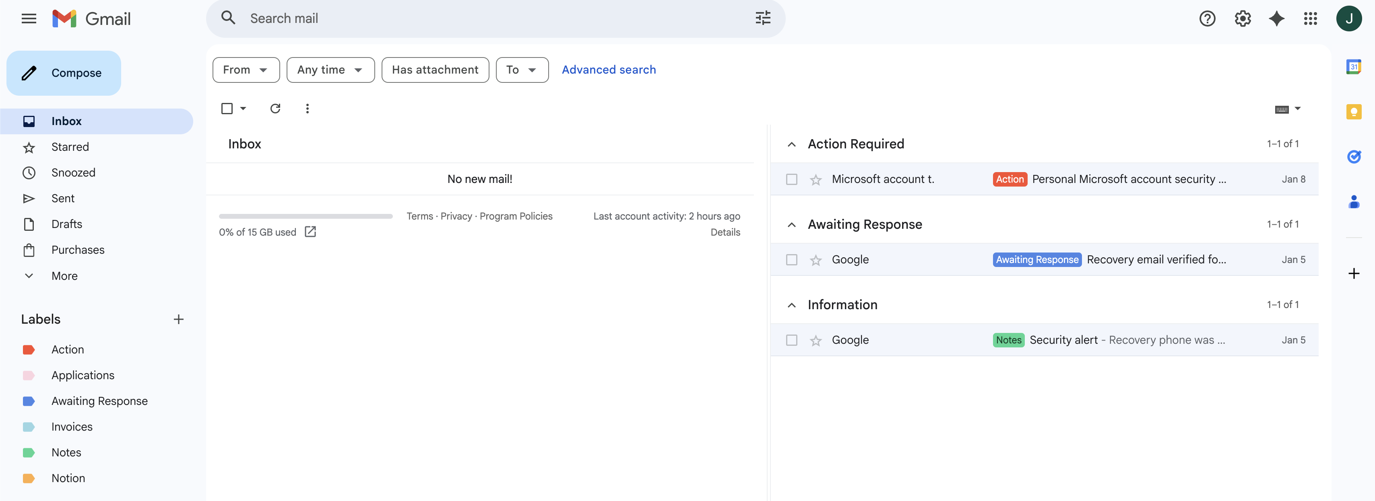
Task: Open Advanced search link
Action: pyautogui.click(x=608, y=70)
